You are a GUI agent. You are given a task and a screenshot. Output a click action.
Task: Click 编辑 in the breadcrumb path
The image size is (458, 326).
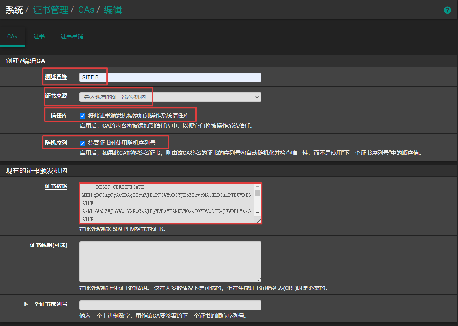[x=113, y=10]
